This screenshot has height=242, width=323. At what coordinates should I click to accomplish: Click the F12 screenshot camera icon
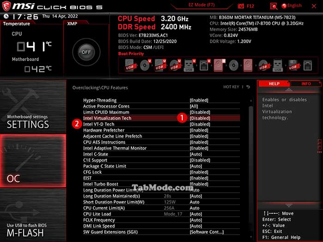241,6
